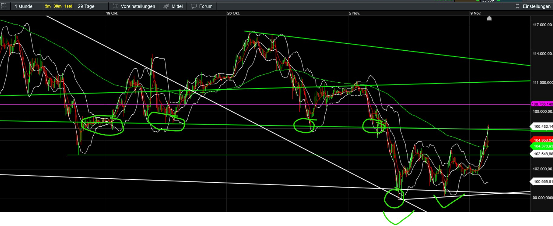The width and height of the screenshot is (553, 226).
Task: Open the Voreinstellungen menu
Action: (x=138, y=6)
